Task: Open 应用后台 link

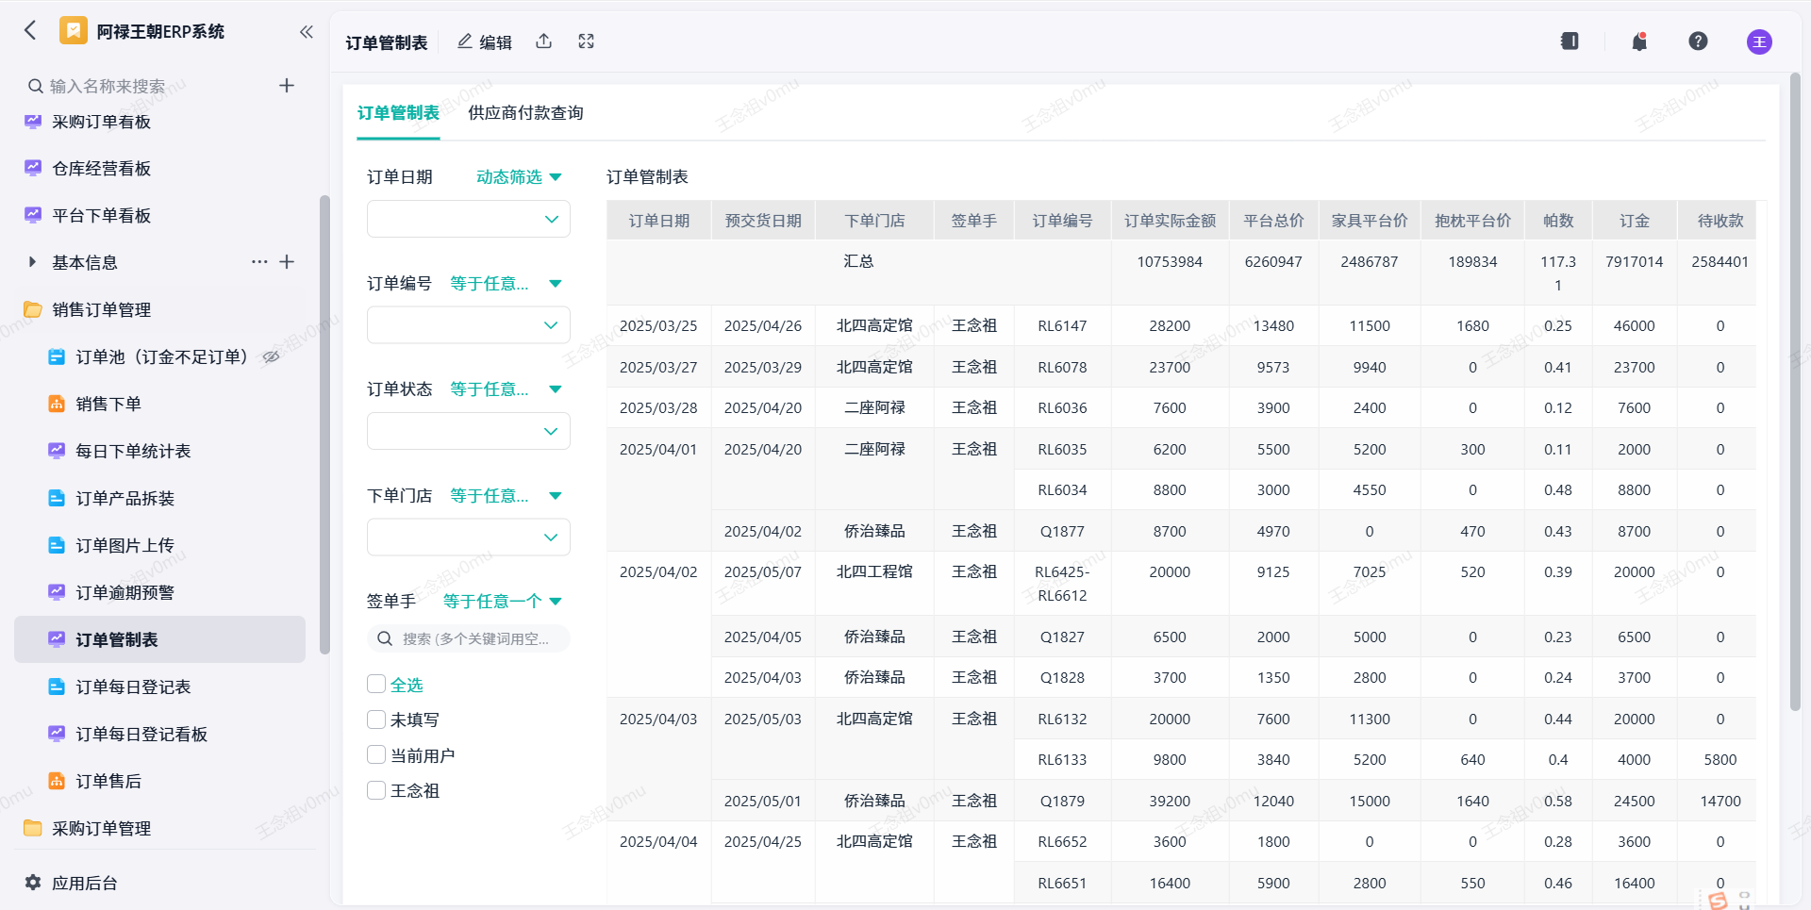Action: point(85,883)
